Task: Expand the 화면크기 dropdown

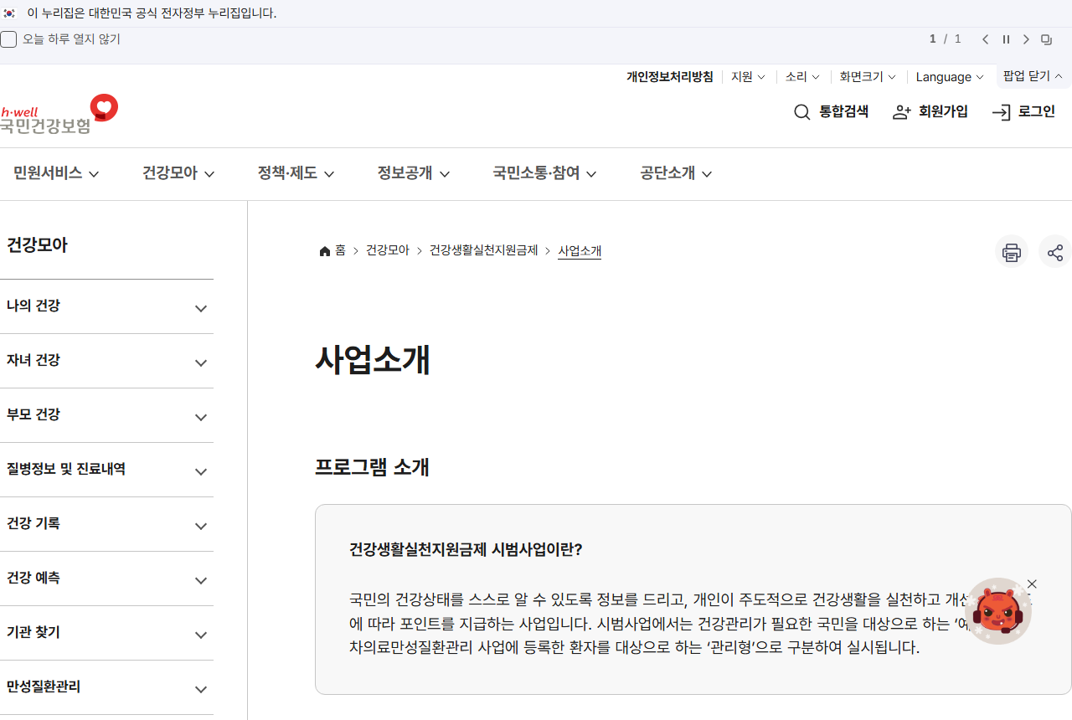Action: (868, 76)
